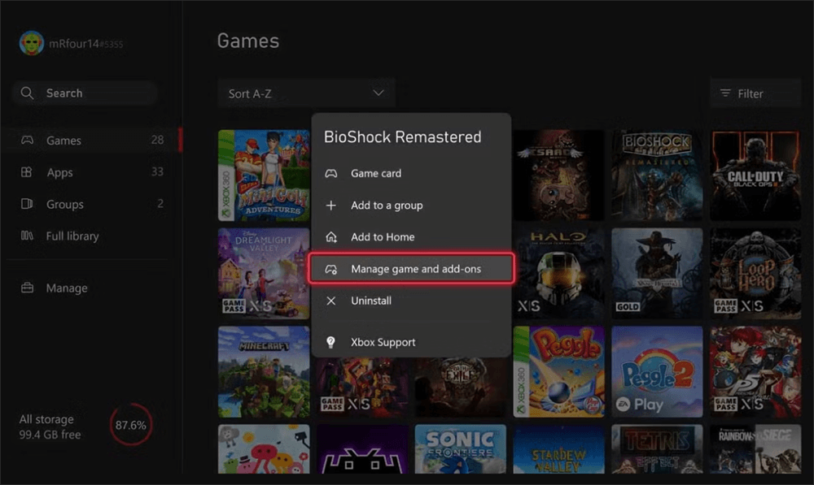Open the Sort A-Z dropdown
This screenshot has height=485, width=814.
pyautogui.click(x=306, y=93)
